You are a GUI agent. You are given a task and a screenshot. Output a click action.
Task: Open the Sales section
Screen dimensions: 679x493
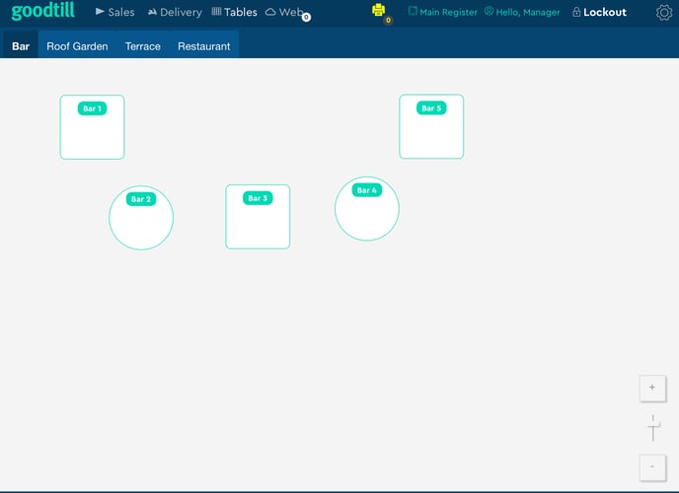[114, 12]
